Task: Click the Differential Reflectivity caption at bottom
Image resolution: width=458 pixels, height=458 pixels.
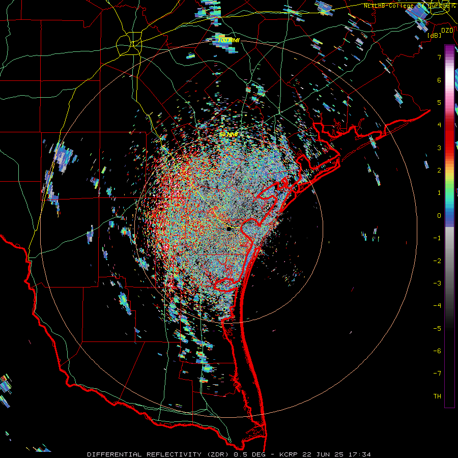Action: pyautogui.click(x=229, y=454)
